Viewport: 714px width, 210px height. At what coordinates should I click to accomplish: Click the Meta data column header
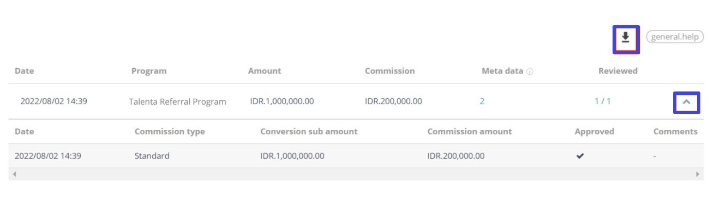tap(502, 71)
